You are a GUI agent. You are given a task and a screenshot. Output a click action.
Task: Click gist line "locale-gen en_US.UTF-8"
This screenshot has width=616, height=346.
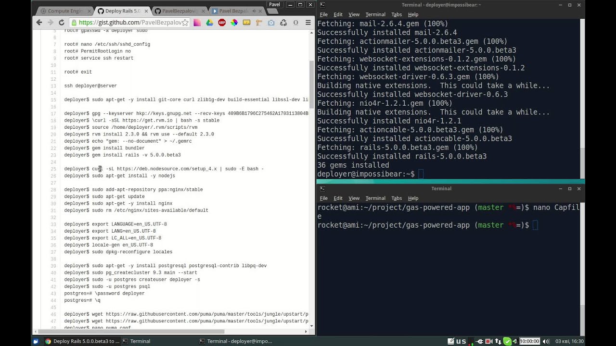coord(108,245)
